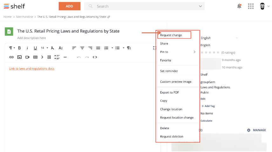272x152 pixels.
Task: Align text right
Action: (x=90, y=48)
